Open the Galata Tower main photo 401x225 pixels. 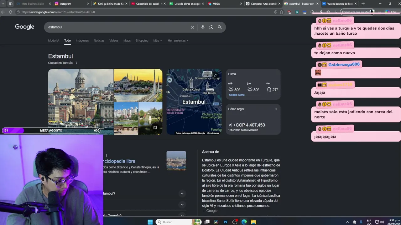click(81, 102)
